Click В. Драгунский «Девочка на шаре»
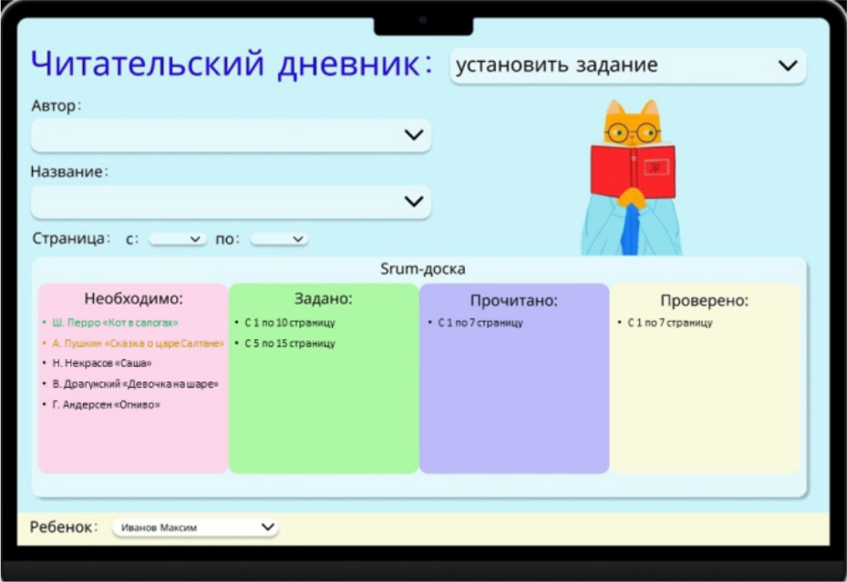The height and width of the screenshot is (582, 847). [x=135, y=384]
